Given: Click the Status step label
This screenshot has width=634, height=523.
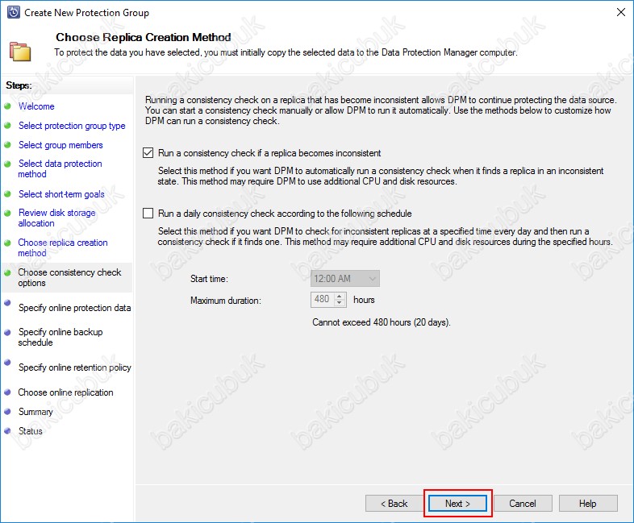Looking at the screenshot, I should [31, 431].
